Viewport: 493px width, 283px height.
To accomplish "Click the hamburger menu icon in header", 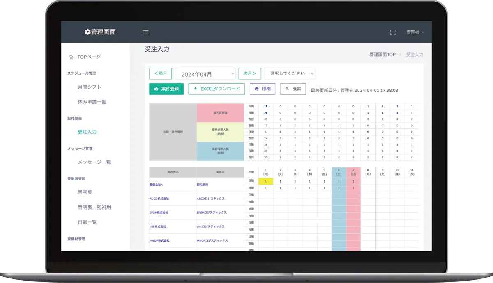I will (x=145, y=32).
